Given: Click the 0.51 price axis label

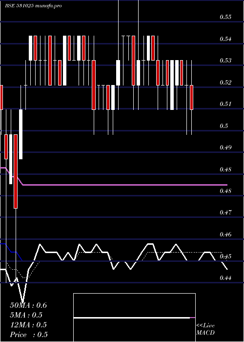Looking at the screenshot, I should click(x=225, y=104).
